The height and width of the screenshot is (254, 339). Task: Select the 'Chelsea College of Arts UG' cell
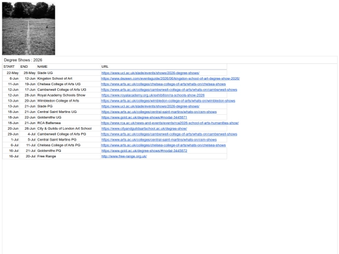click(x=68, y=84)
